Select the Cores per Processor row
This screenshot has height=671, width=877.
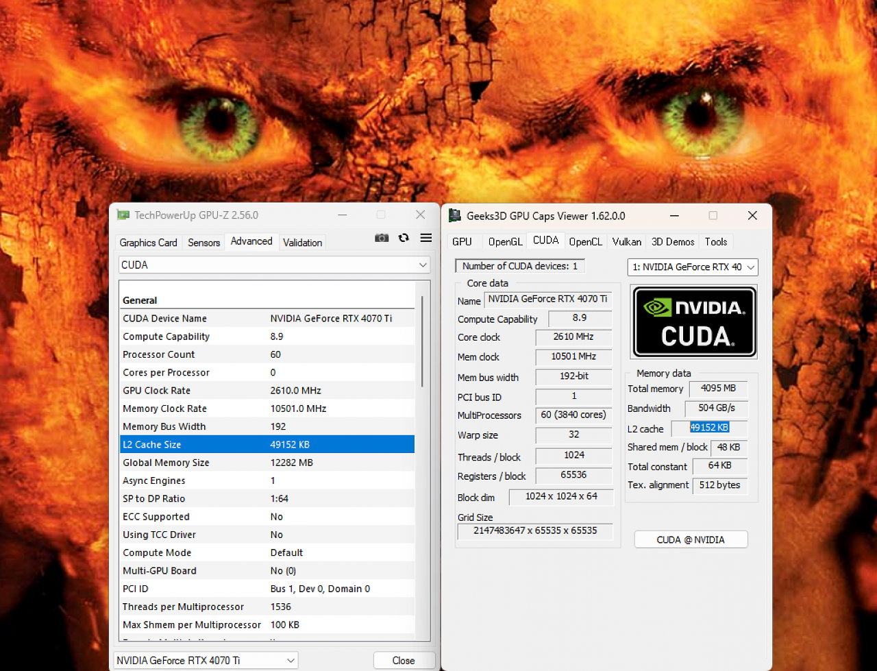(x=267, y=372)
